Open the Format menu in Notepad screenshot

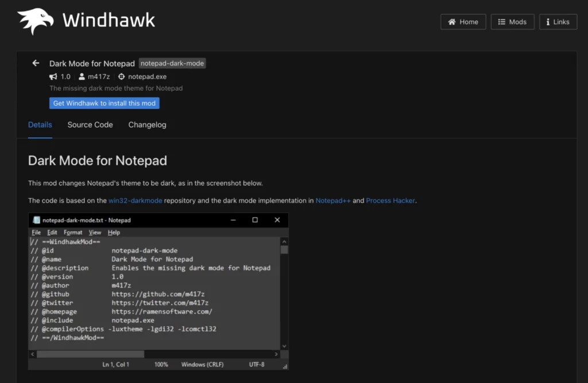point(73,233)
